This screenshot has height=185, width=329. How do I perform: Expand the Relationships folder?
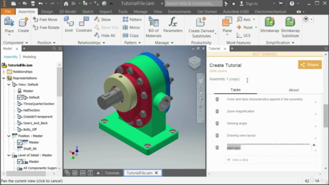pyautogui.click(x=4, y=72)
